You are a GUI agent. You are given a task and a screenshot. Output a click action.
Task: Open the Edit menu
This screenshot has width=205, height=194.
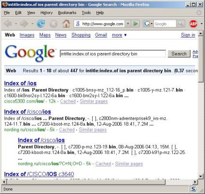tap(18, 13)
